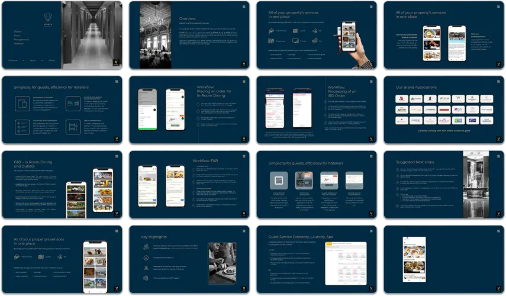506x296 pixels.
Task: Click the In-Room Dining cloche icon on the hand-phone slide
Action: pyautogui.click(x=271, y=31)
